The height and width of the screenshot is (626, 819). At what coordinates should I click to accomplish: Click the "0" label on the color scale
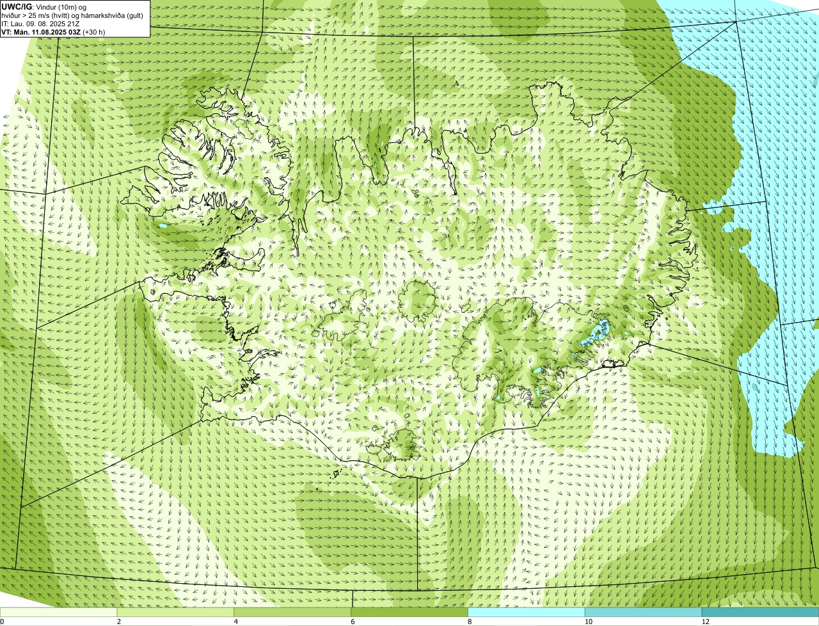coord(2,622)
